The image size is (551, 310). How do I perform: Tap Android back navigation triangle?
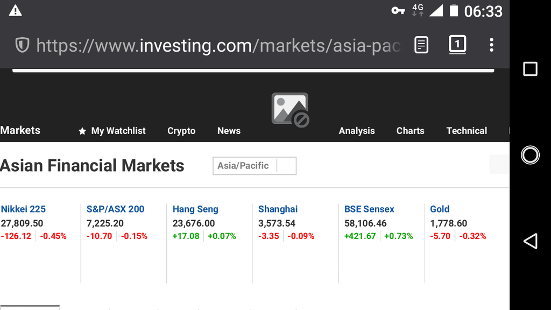pos(530,241)
